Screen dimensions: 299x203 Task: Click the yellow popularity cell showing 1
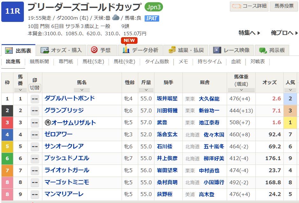pos(290,123)
